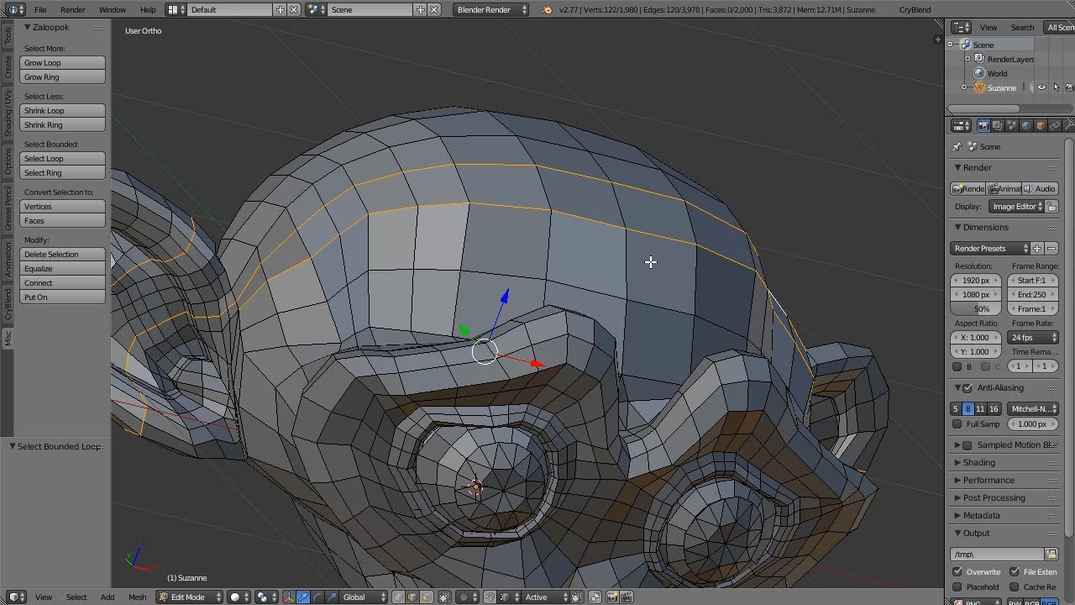The height and width of the screenshot is (605, 1075).
Task: Open the Mesh menu in 3D view header
Action: (x=137, y=597)
